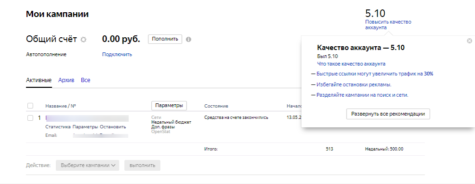Click the Итого: label
The height and width of the screenshot is (184, 475).
pos(211,149)
